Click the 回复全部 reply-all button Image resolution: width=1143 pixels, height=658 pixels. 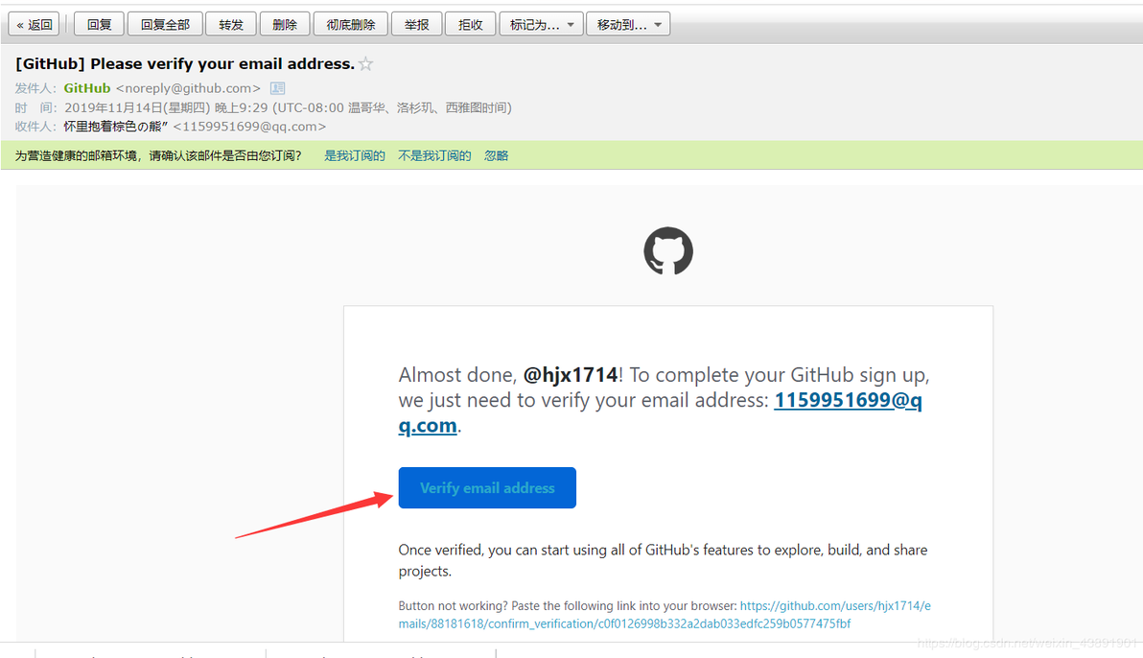tap(165, 24)
